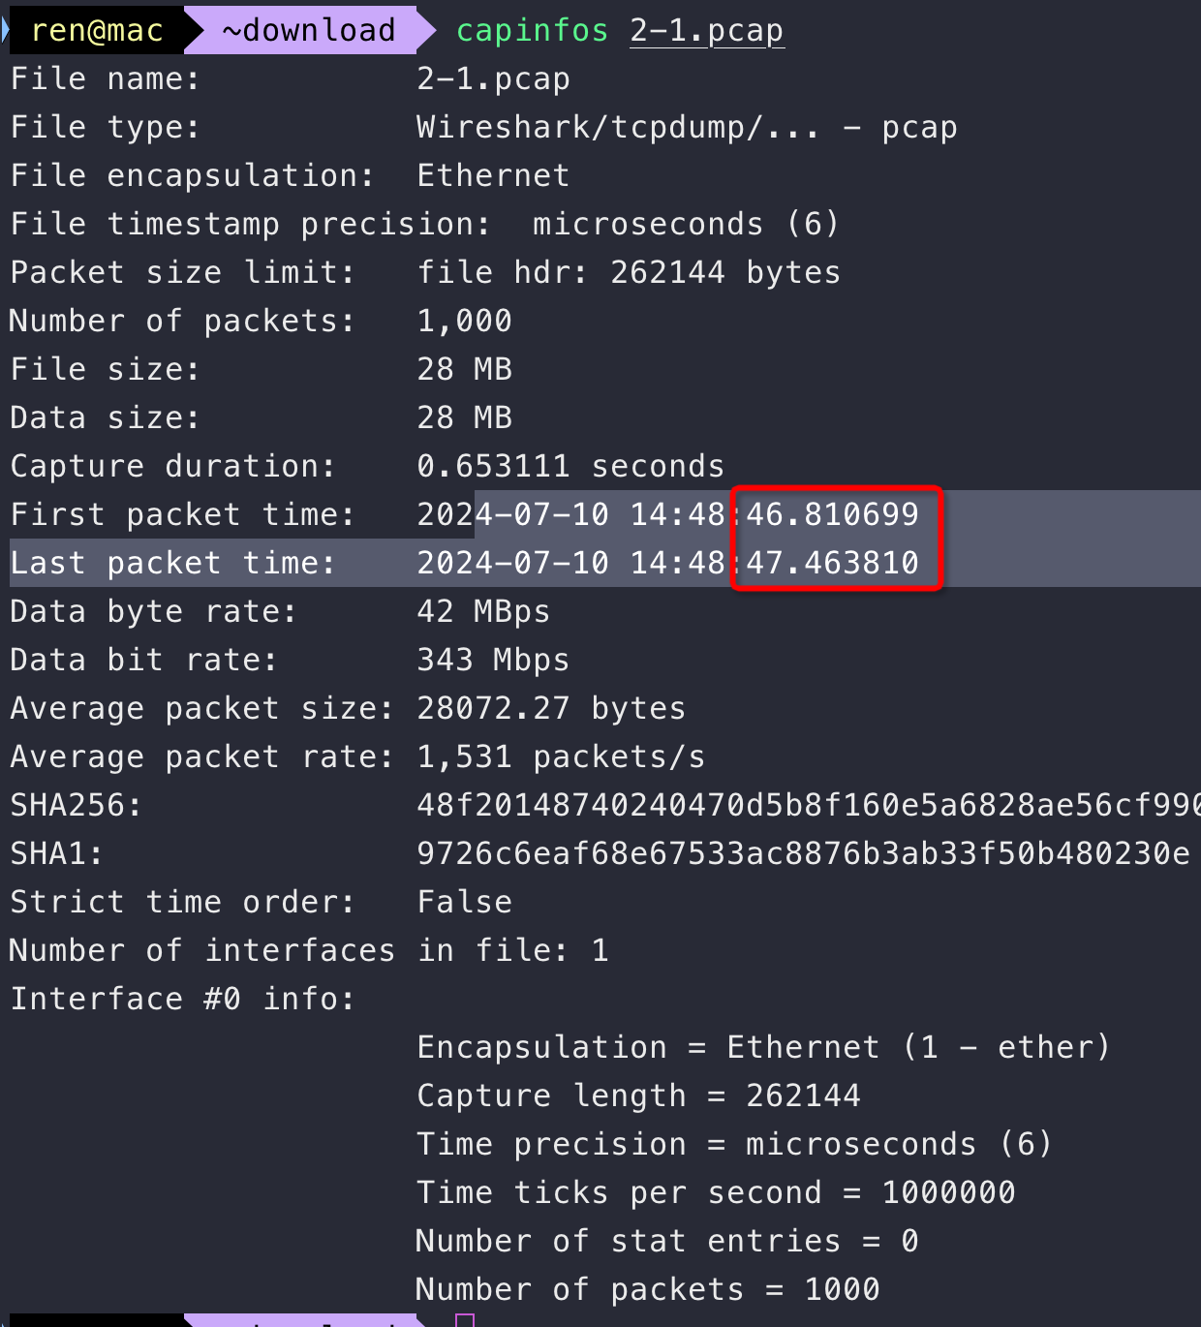Click the Capture duration 0.653111 seconds value
1201x1327 pixels.
tap(570, 466)
